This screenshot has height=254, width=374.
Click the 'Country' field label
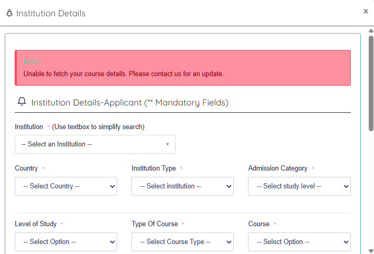click(26, 168)
